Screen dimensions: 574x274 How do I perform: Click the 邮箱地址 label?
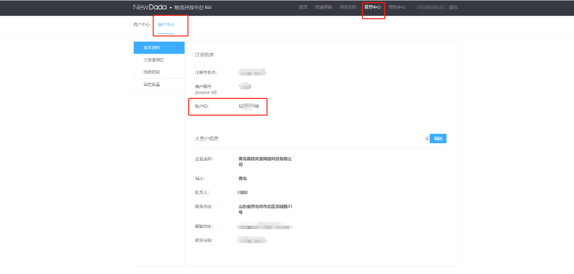[204, 227]
